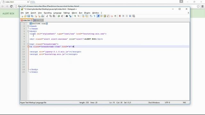Click the Zoom Out toolbar icon
This screenshot has height=115, width=205.
tap(78, 16)
